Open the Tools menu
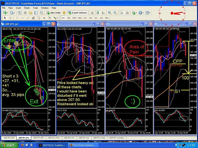198x148 pixels. (x=35, y=8)
